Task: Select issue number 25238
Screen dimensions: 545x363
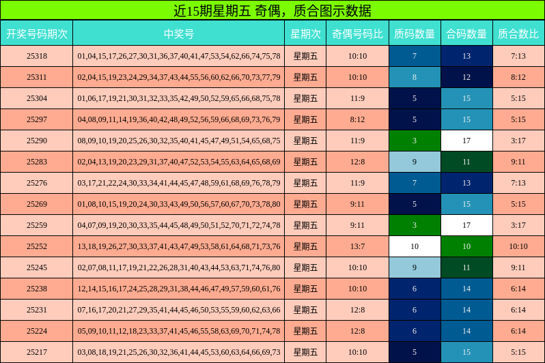Action: coord(36,289)
